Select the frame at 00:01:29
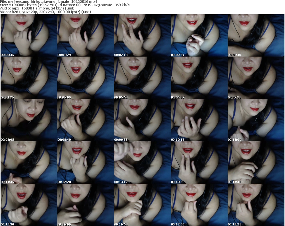 (x=85, y=35)
